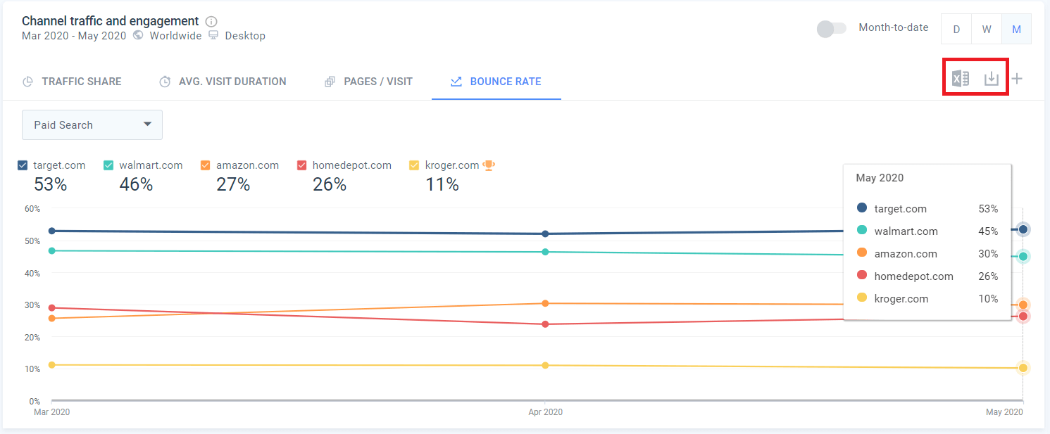Click target.com data point for Apr 2020

click(545, 234)
